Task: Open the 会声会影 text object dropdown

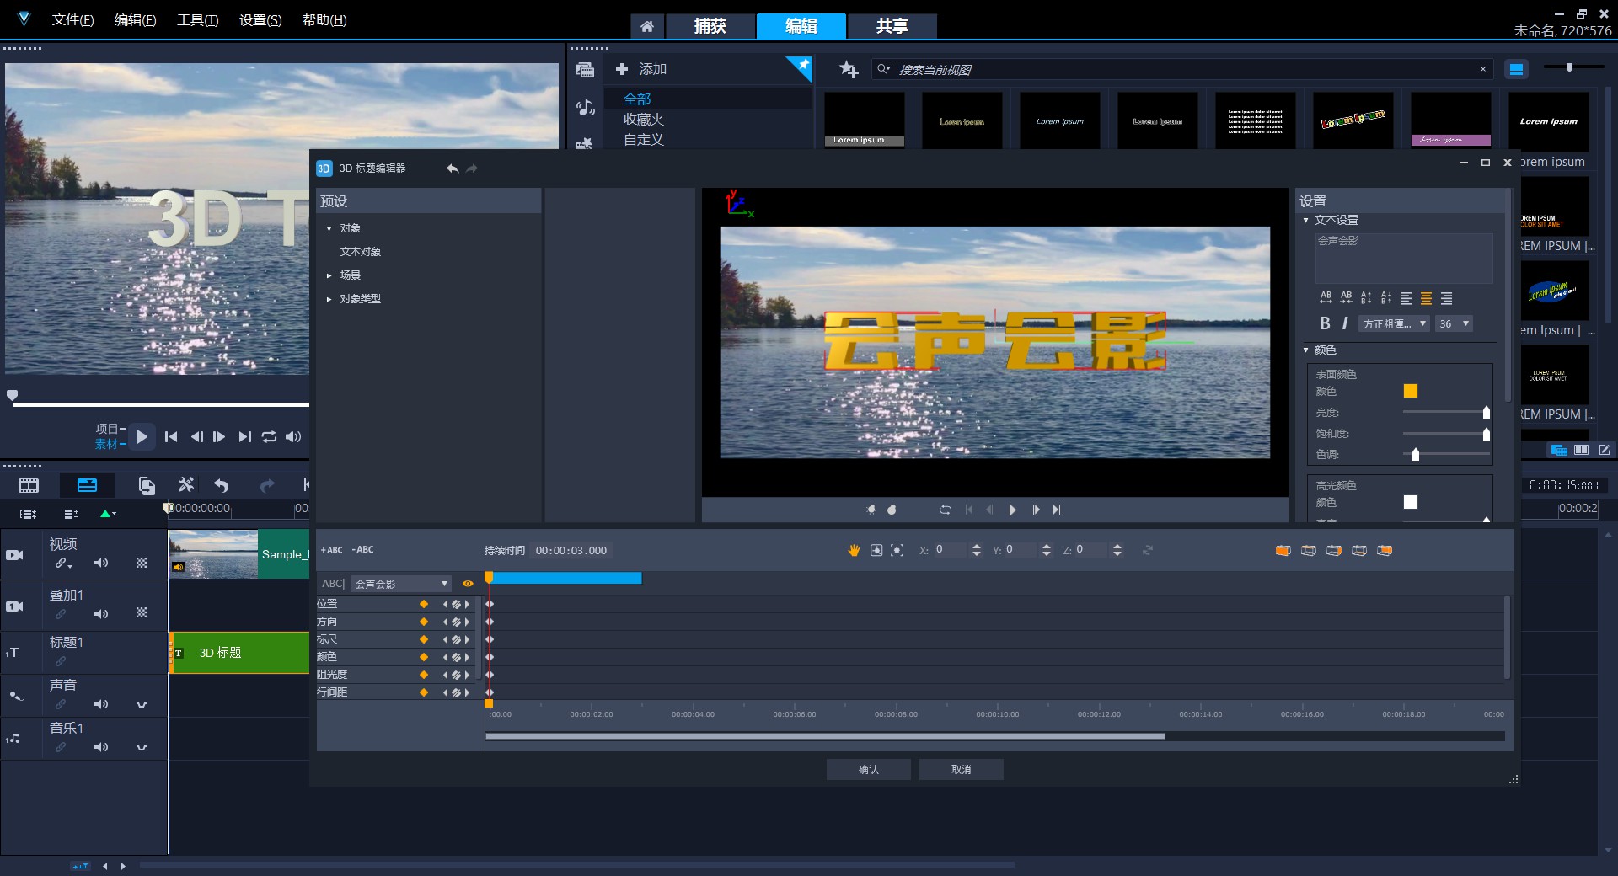Action: pyautogui.click(x=401, y=584)
